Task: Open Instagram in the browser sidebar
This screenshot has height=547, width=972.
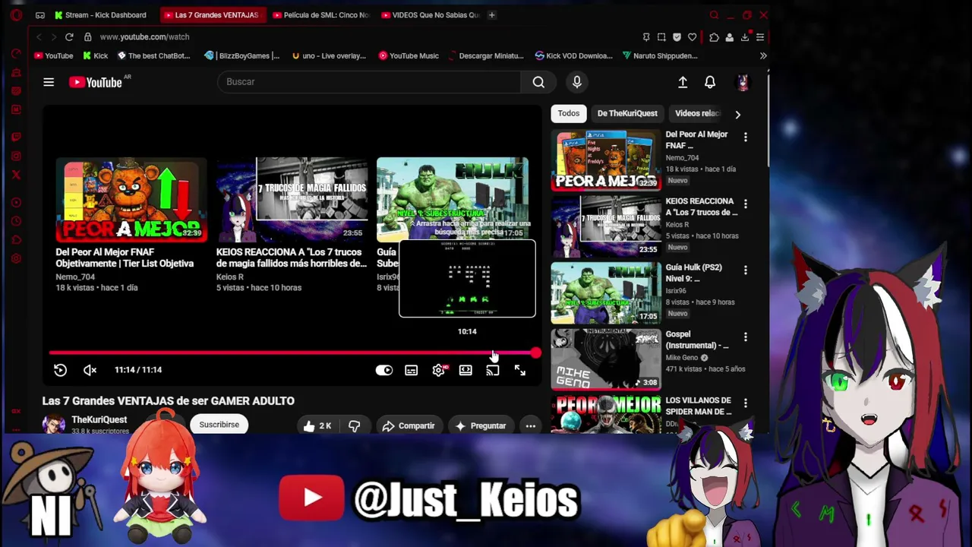Action: click(x=16, y=156)
